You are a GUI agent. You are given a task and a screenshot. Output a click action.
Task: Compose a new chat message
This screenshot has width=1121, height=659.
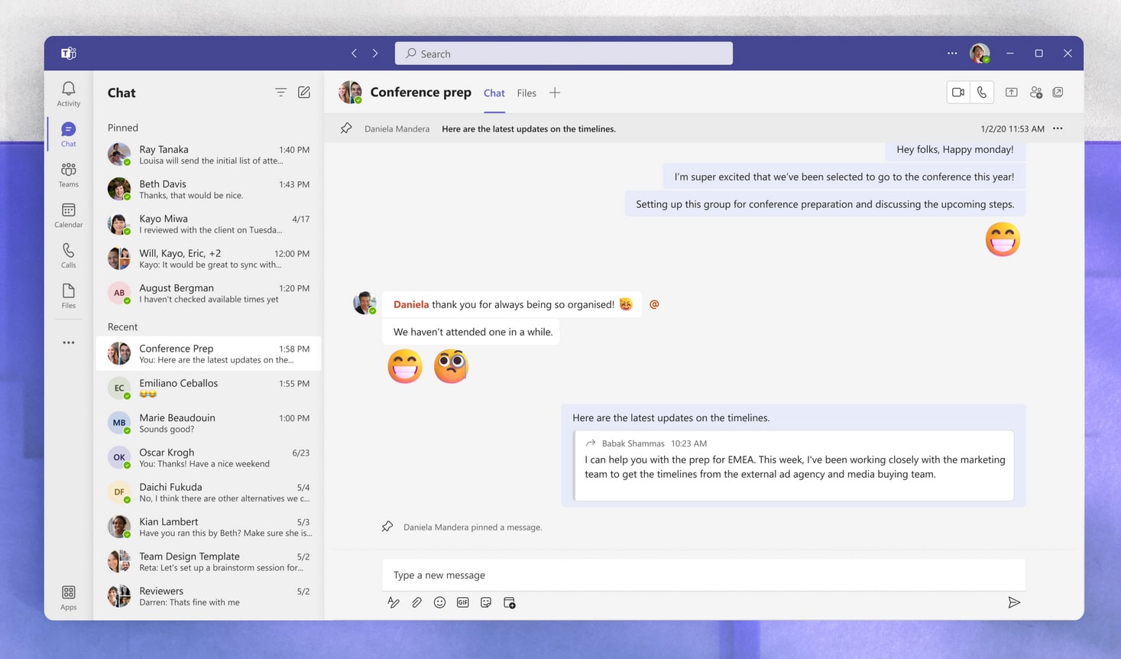point(304,93)
